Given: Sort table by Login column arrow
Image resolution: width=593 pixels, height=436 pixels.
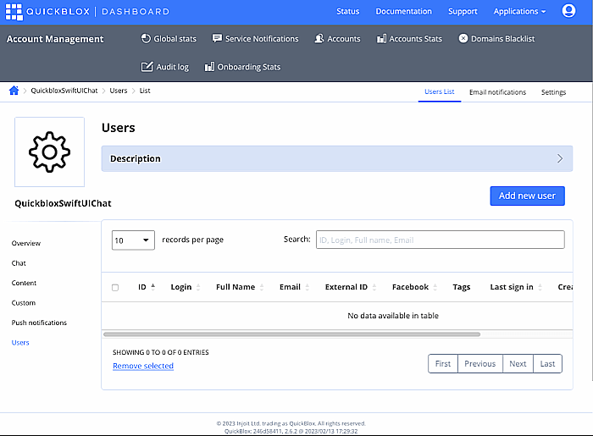Looking at the screenshot, I should [198, 287].
